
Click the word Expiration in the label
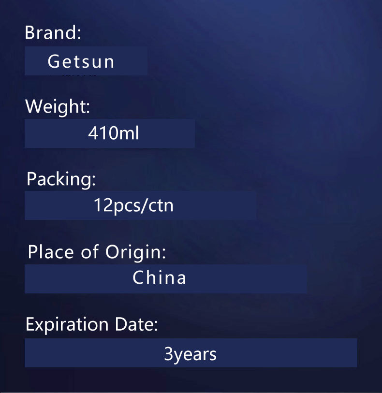67,325
